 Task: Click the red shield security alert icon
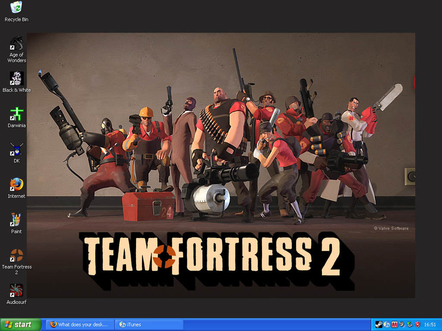[x=417, y=325]
